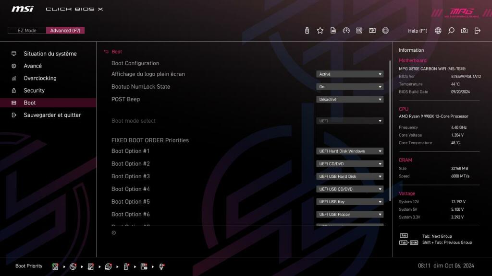492x276 pixels.
Task: Expand Boot Option #3 selector
Action: click(x=350, y=176)
